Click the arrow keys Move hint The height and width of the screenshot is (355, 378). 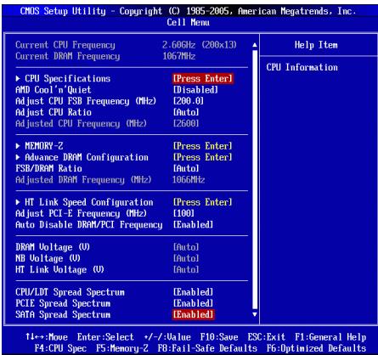point(47,337)
